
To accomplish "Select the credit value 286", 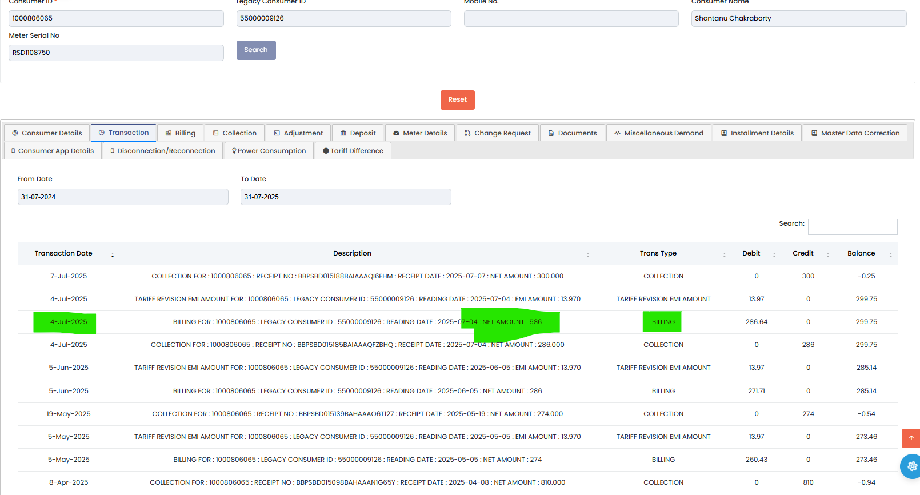I will (808, 345).
